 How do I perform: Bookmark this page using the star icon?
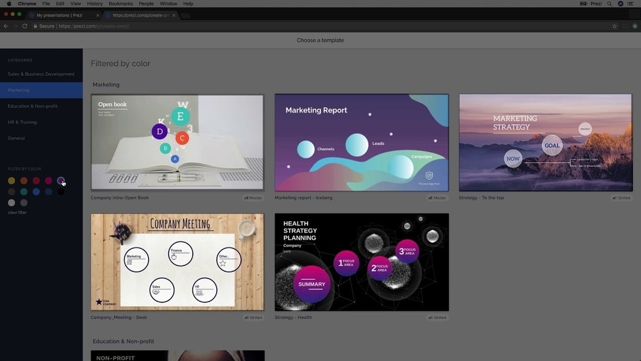point(614,26)
